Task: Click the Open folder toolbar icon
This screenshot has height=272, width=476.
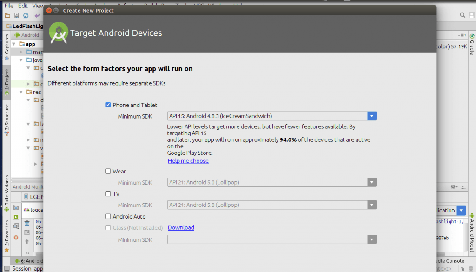Action: [x=7, y=16]
